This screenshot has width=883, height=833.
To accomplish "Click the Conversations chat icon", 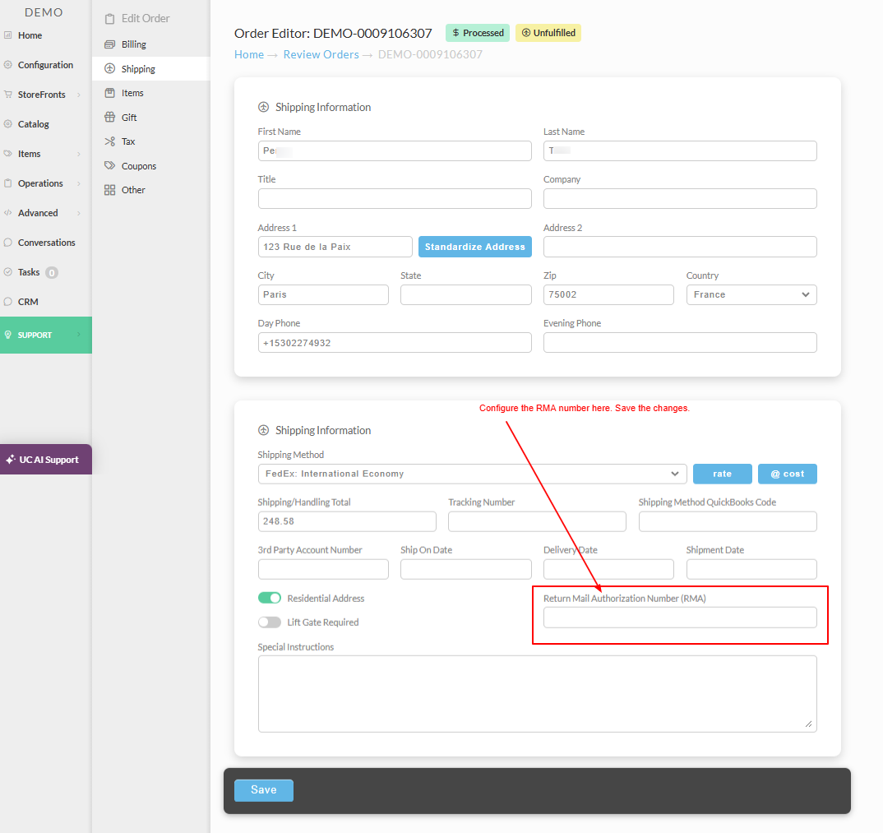I will coord(8,243).
